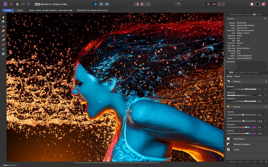The width and height of the screenshot is (268, 167).
Task: Open the Summary dropdown in EXIF panel
Action: 233,19
